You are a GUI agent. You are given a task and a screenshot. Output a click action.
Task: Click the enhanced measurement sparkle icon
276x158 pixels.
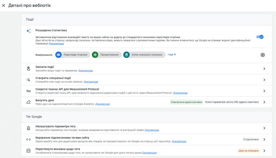coord(29,31)
